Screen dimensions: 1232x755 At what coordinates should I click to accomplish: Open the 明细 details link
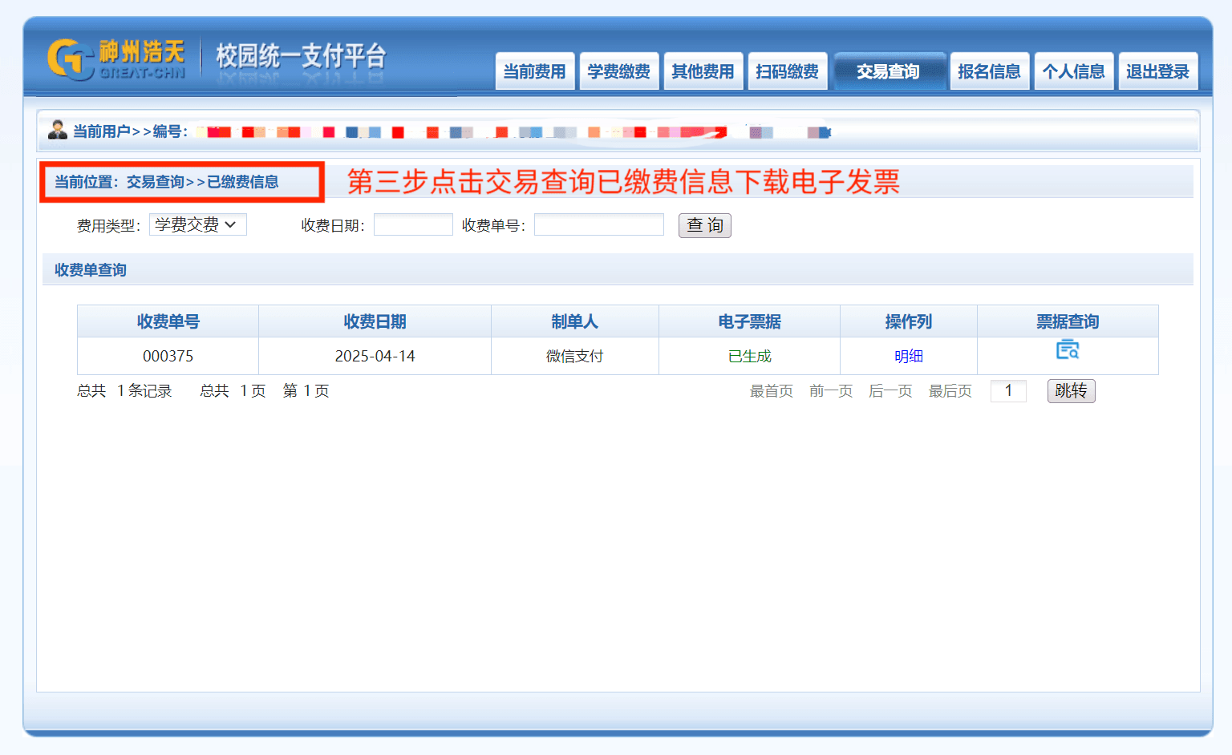908,357
